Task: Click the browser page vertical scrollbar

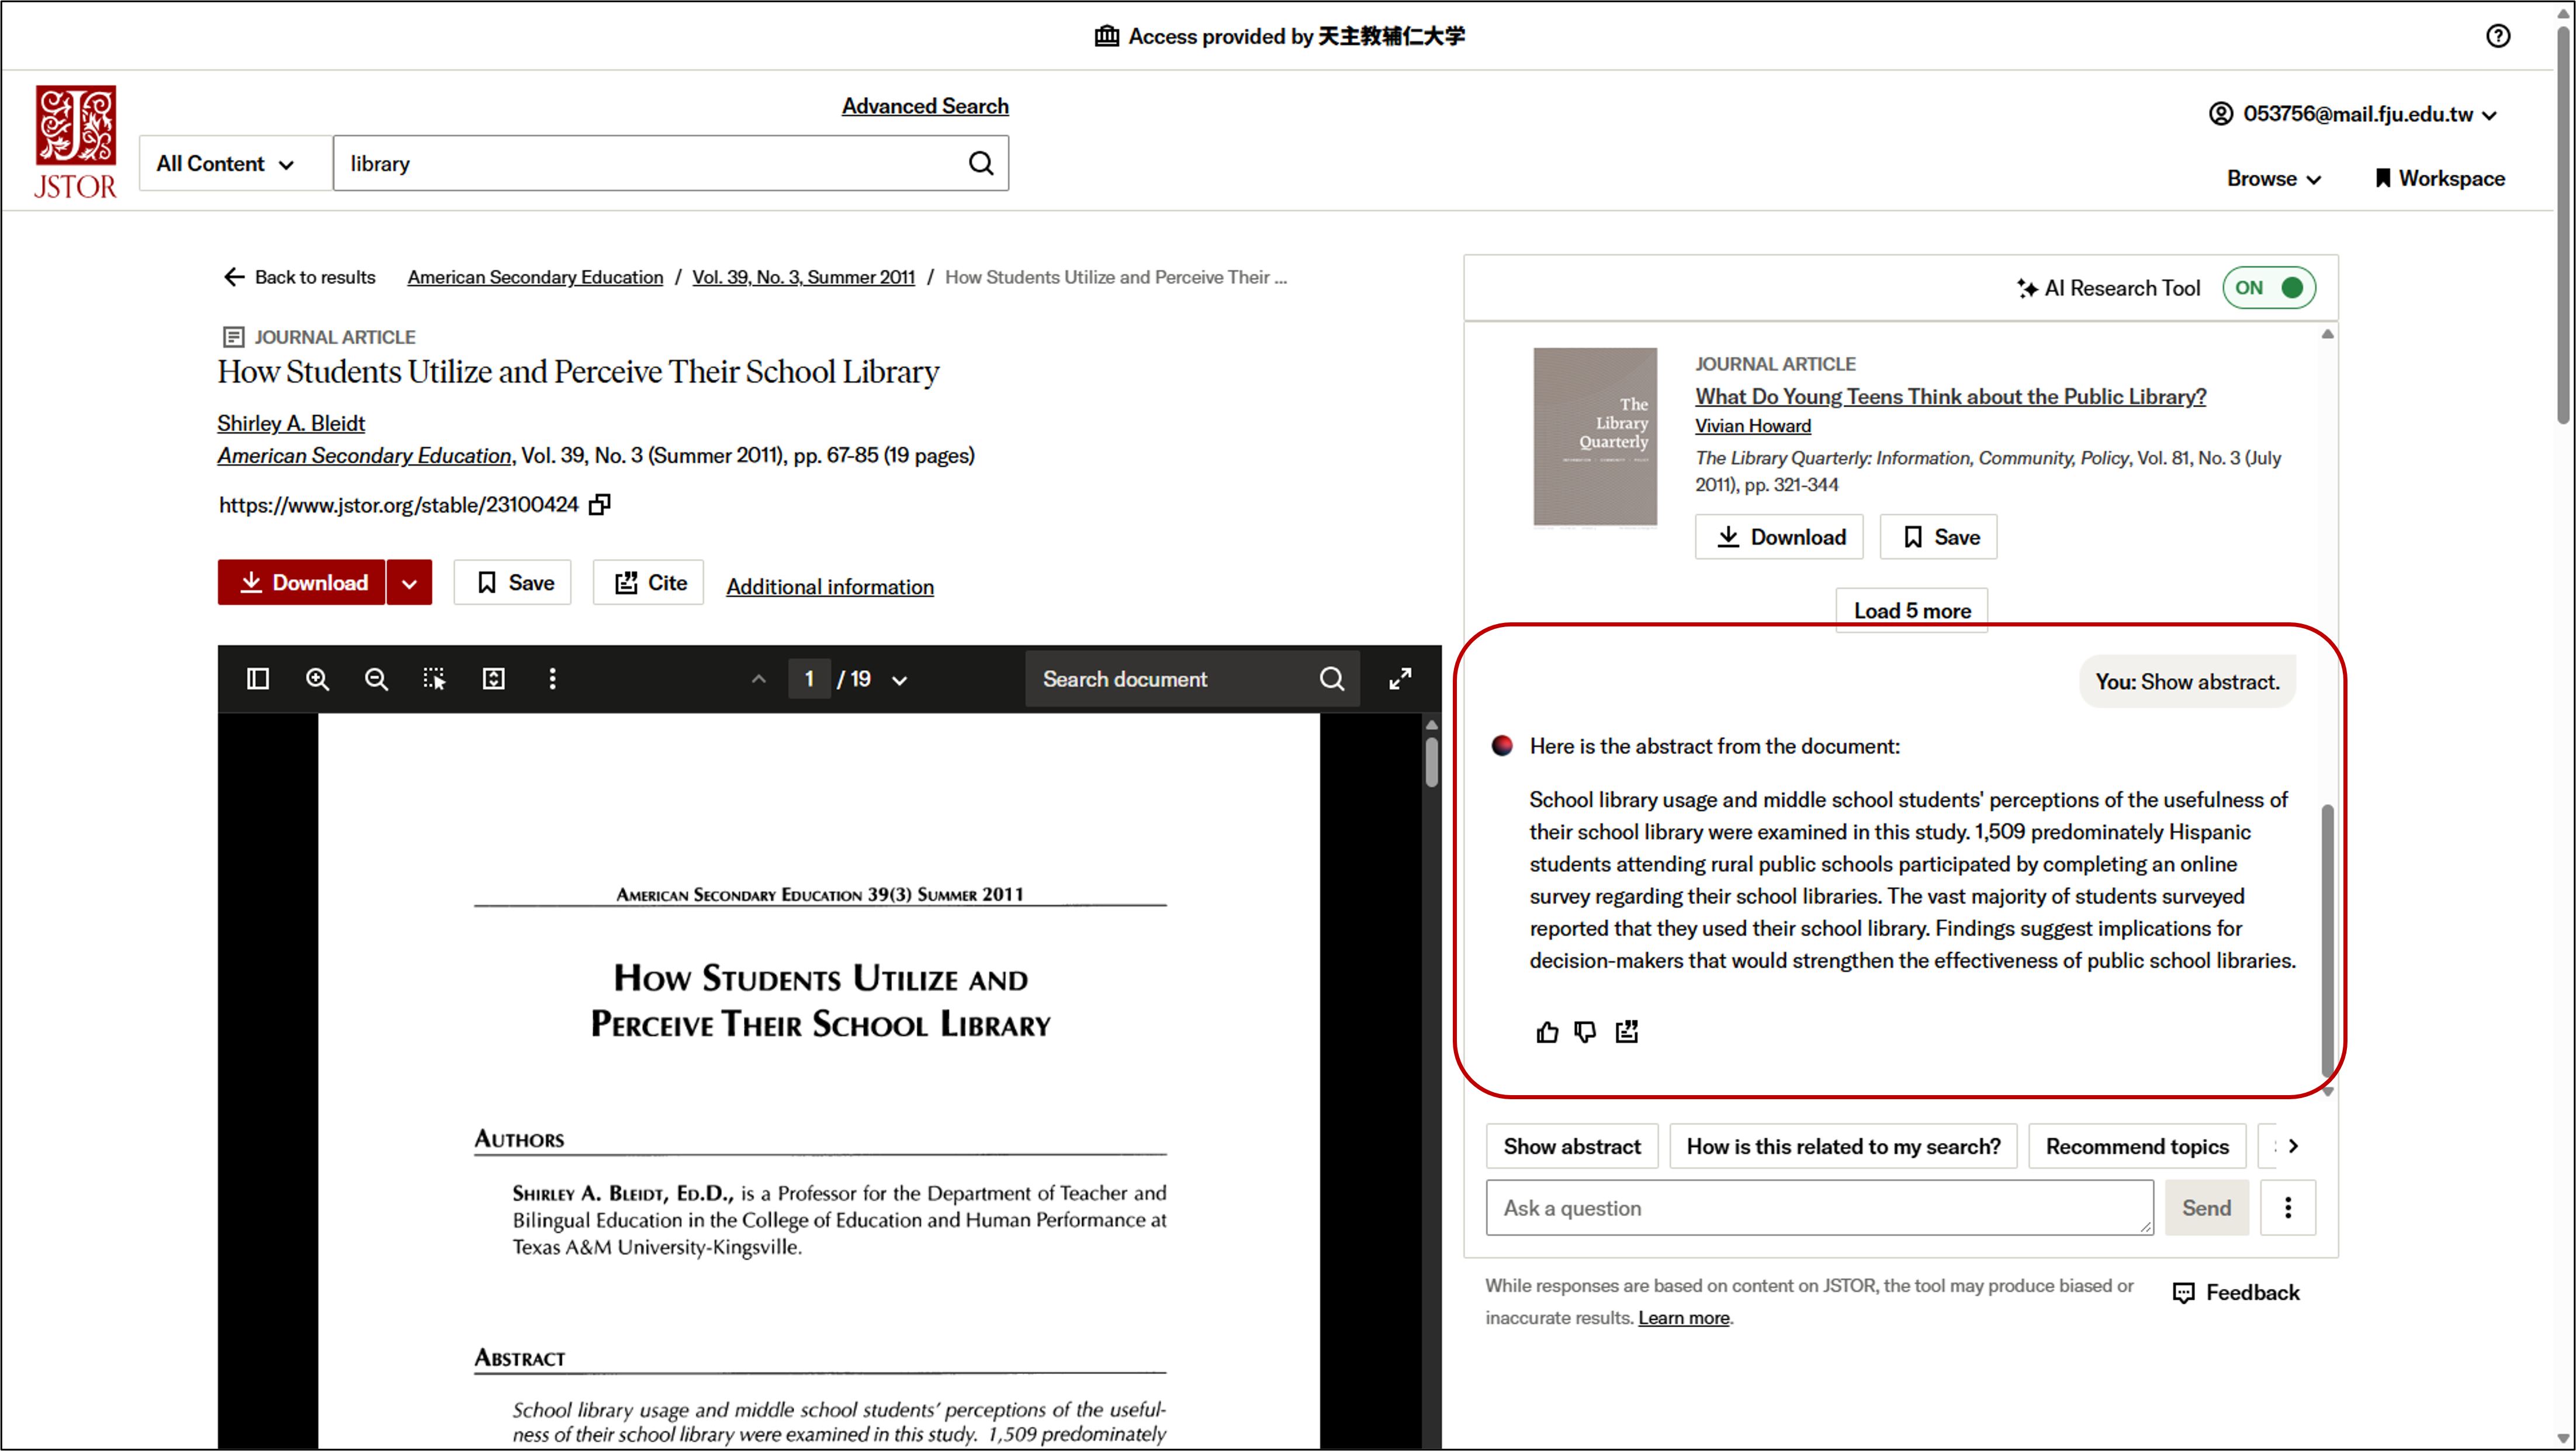Action: pos(2563,225)
